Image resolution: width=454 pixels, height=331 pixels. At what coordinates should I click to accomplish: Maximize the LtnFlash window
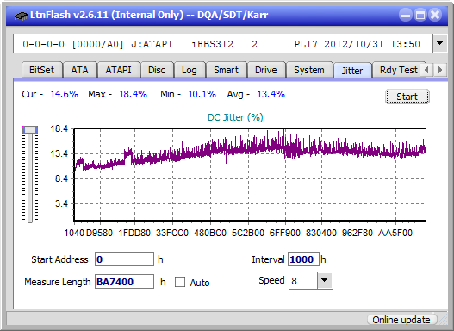pyautogui.click(x=420, y=15)
